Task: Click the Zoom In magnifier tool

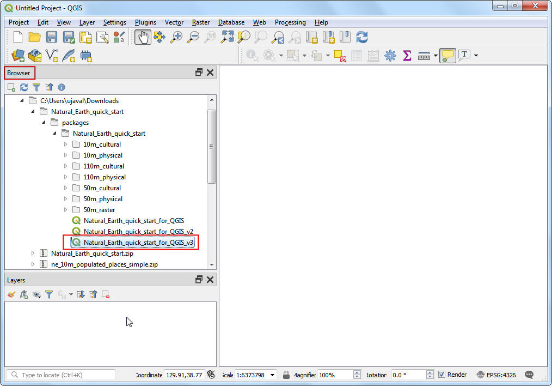Action: (x=176, y=37)
